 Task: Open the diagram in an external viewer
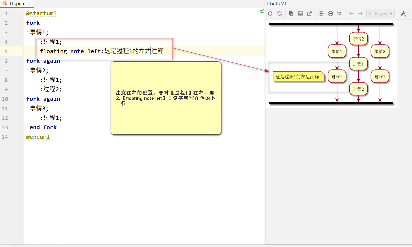309,13
